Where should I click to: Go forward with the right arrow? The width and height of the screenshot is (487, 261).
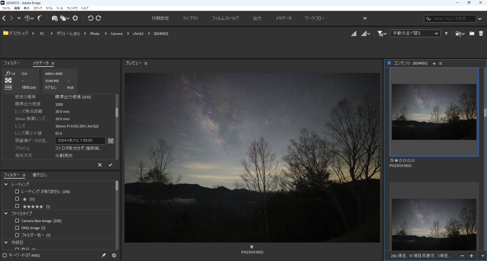point(11,18)
